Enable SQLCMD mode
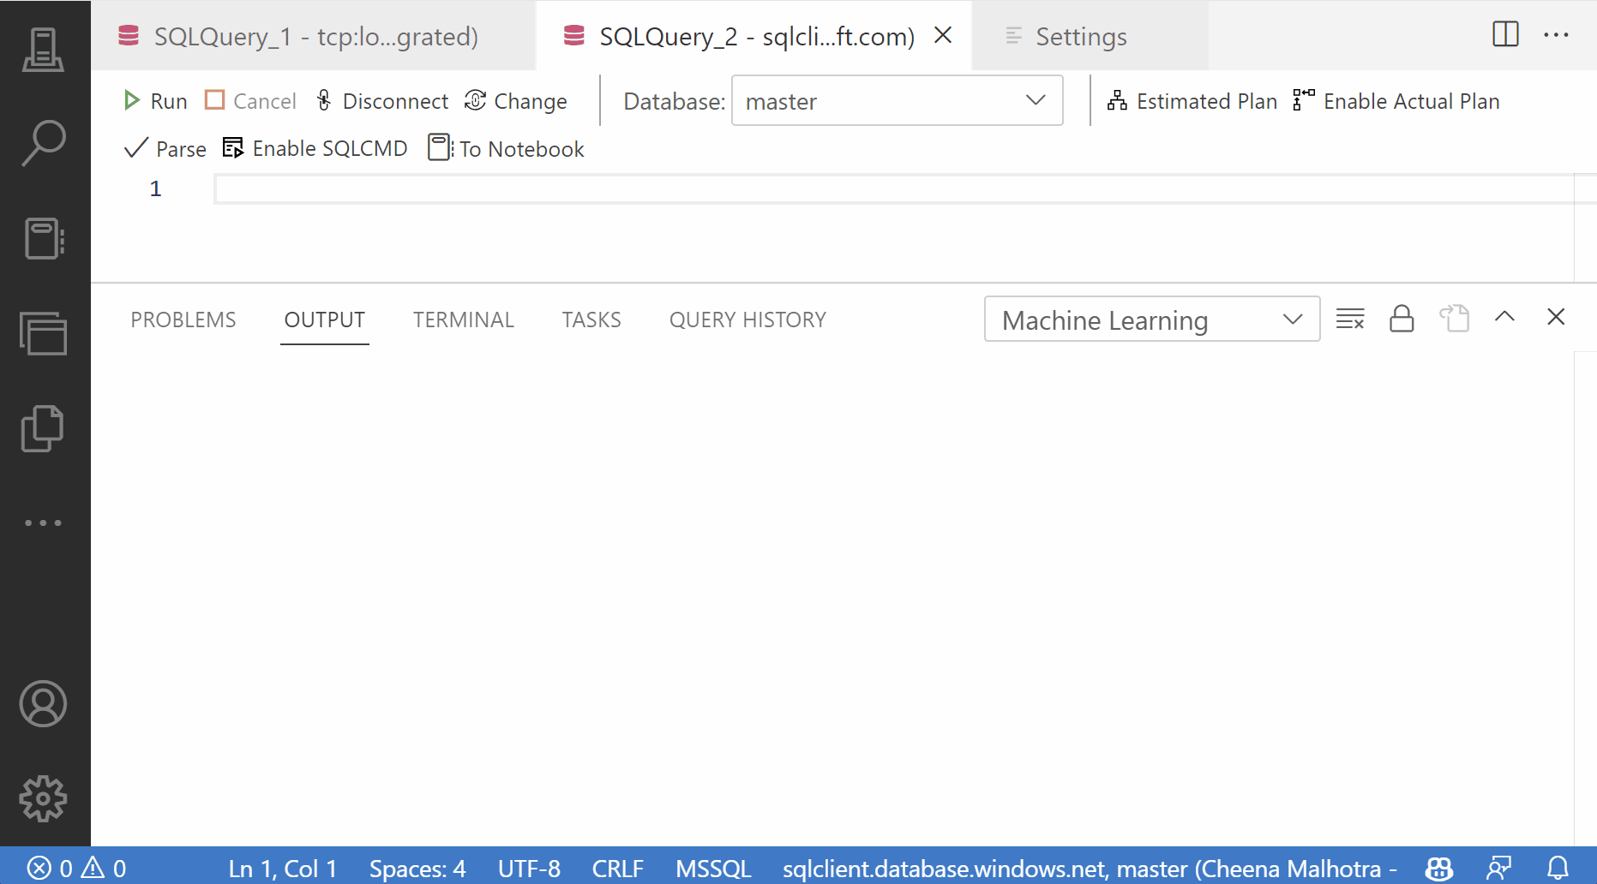 point(315,147)
